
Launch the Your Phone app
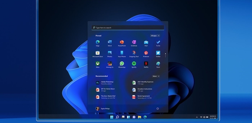[122, 54]
